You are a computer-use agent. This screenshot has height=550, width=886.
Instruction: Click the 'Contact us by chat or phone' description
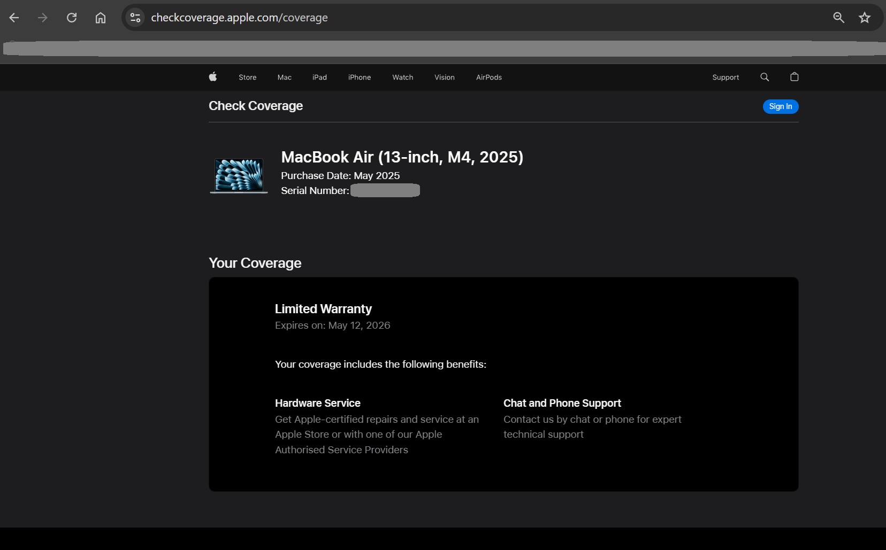pos(592,427)
